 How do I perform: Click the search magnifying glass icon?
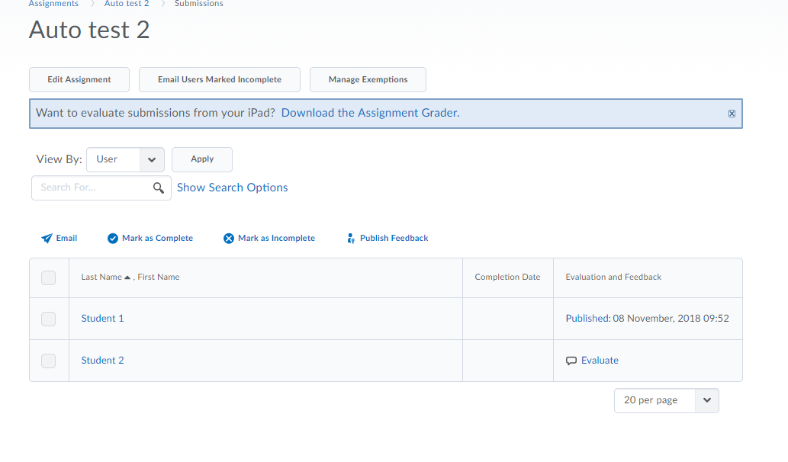point(159,188)
